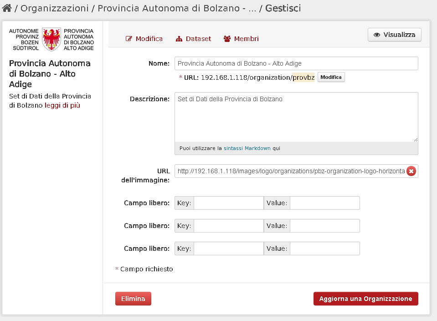The width and height of the screenshot is (437, 321).
Task: Click inside the Descrizione text area
Action: [296, 117]
